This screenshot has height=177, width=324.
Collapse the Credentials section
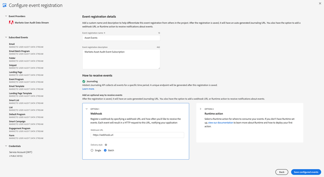pos(6,146)
